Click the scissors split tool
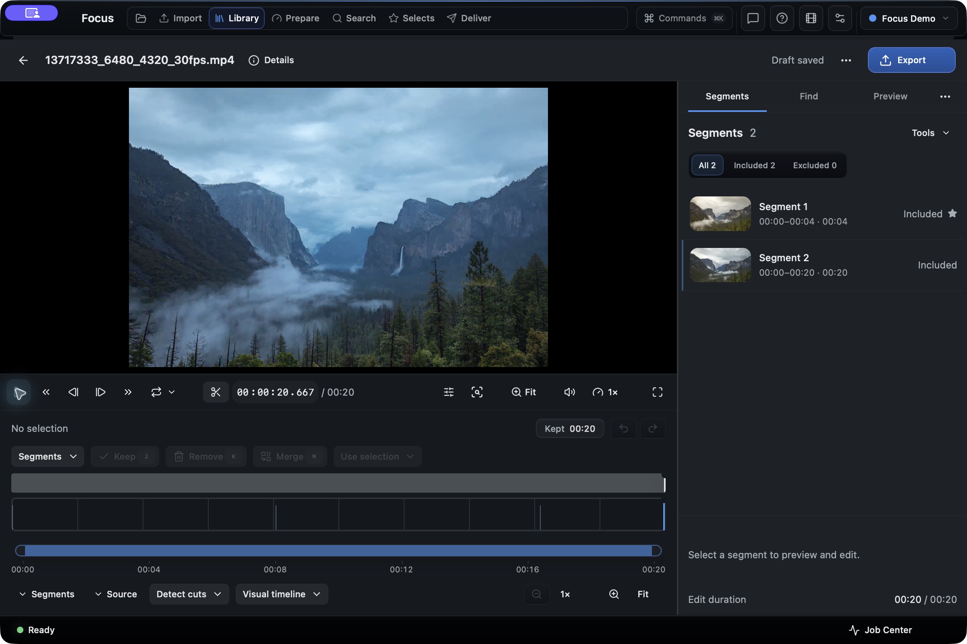Viewport: 967px width, 644px height. [216, 392]
